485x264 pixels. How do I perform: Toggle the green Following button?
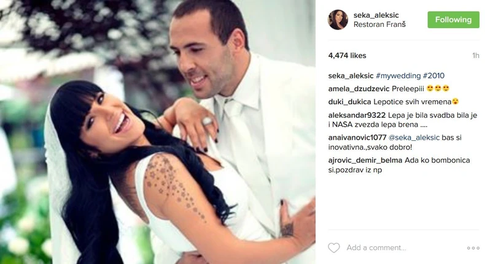(x=454, y=20)
